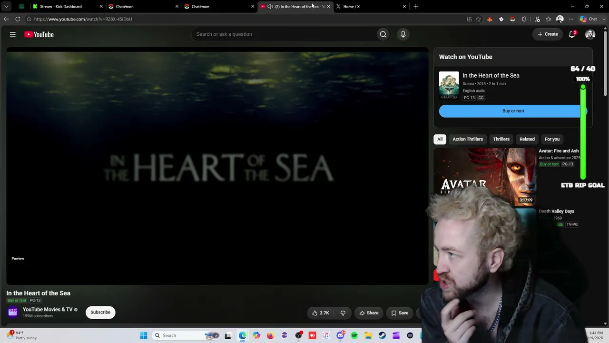Go to the YouTube home logo
The width and height of the screenshot is (609, 343).
pyautogui.click(x=39, y=34)
